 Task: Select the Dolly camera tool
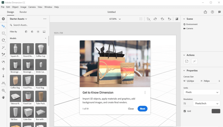(x=3, y=76)
